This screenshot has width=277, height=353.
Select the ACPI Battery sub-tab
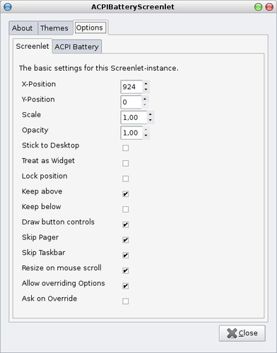(x=77, y=47)
